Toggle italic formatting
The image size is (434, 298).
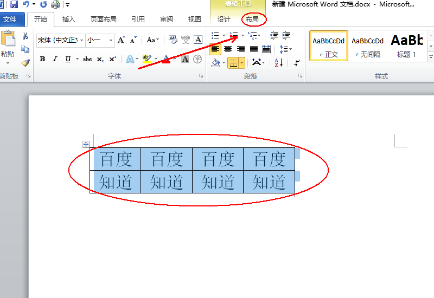[55, 59]
